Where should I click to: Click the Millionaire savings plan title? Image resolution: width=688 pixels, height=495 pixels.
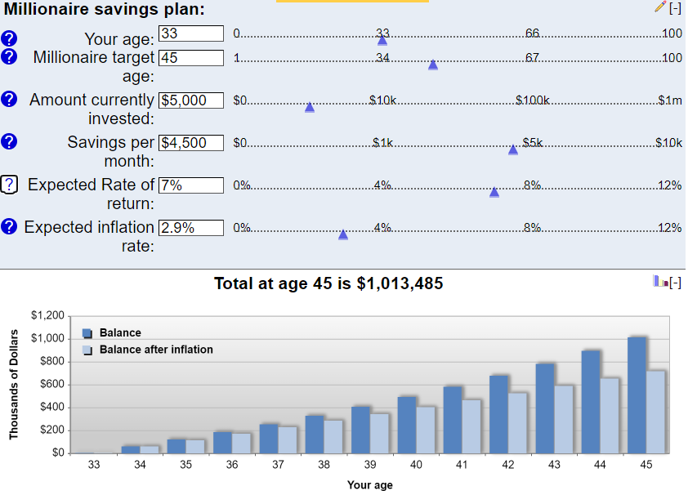coord(105,9)
